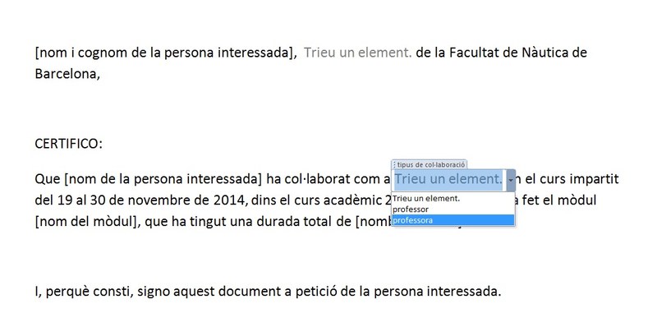Viewport: 657px width, 336px height.
Task: Place cursor in "I, perquè consti" closing sentence
Action: click(269, 291)
